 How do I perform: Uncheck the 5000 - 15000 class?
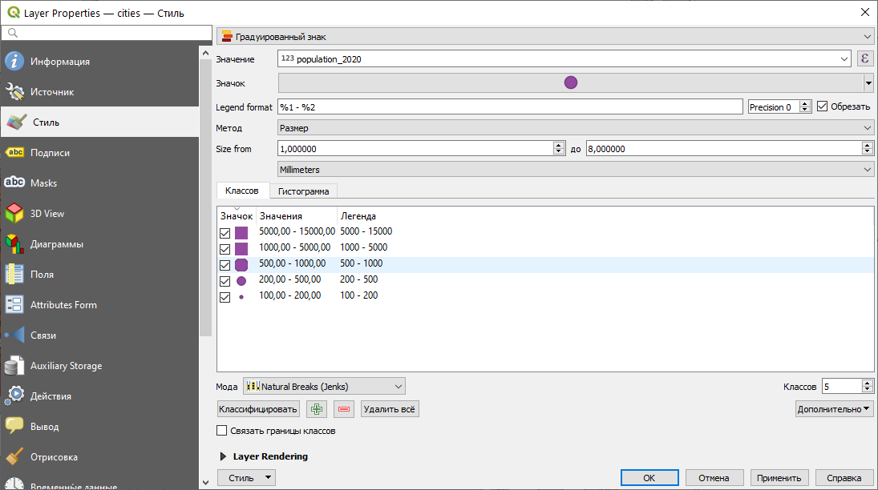[x=225, y=233]
